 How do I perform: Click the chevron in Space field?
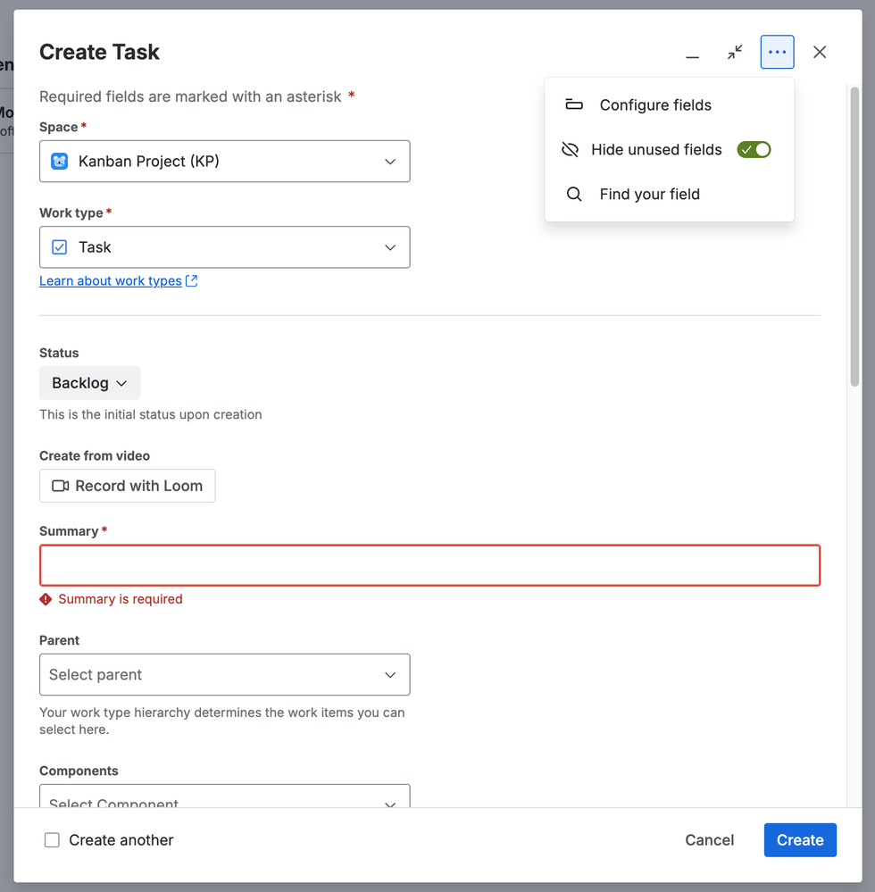[389, 162]
